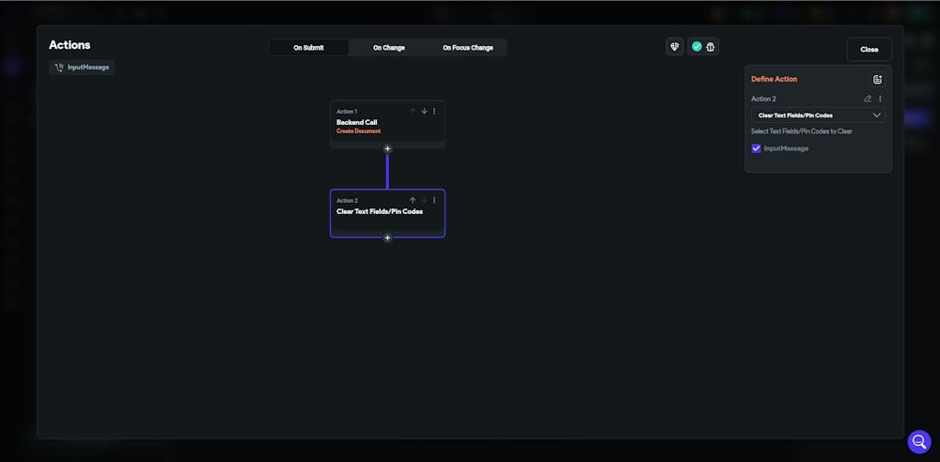The width and height of the screenshot is (940, 462).
Task: Click the Select Text Fields/Pin Codes to Clear label
Action: click(802, 131)
